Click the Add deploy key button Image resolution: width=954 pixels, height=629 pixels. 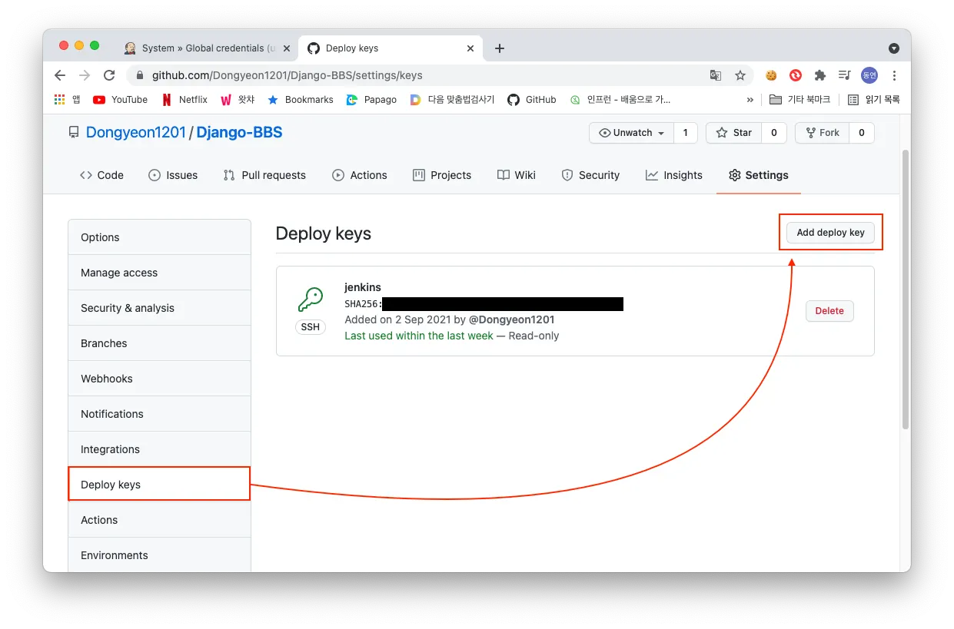[830, 232]
